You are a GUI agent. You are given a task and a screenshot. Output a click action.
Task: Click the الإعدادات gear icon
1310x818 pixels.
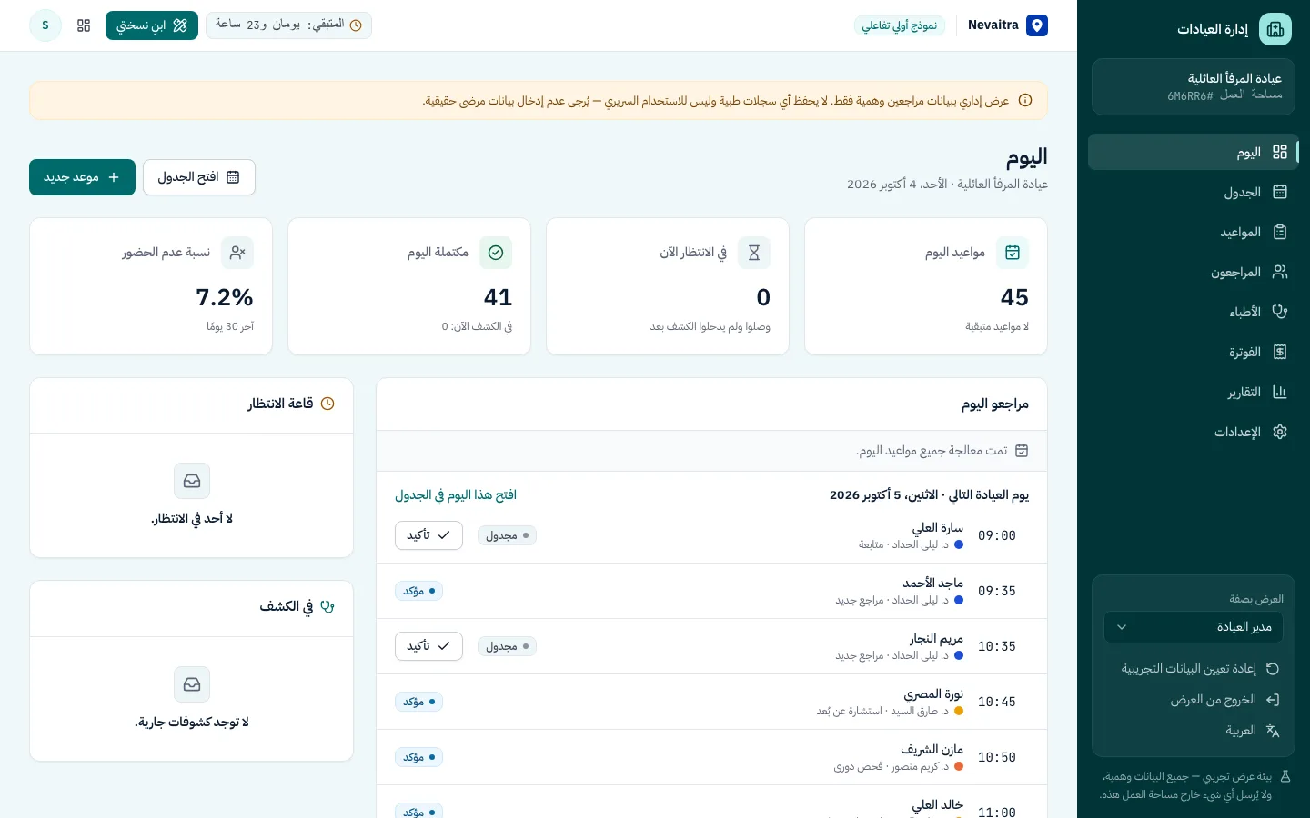(x=1280, y=432)
